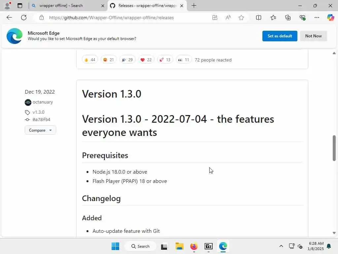Click the browser back arrow
The image size is (338, 254).
tap(9, 18)
